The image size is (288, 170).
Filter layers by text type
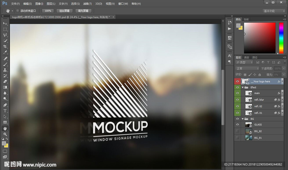[268, 62]
